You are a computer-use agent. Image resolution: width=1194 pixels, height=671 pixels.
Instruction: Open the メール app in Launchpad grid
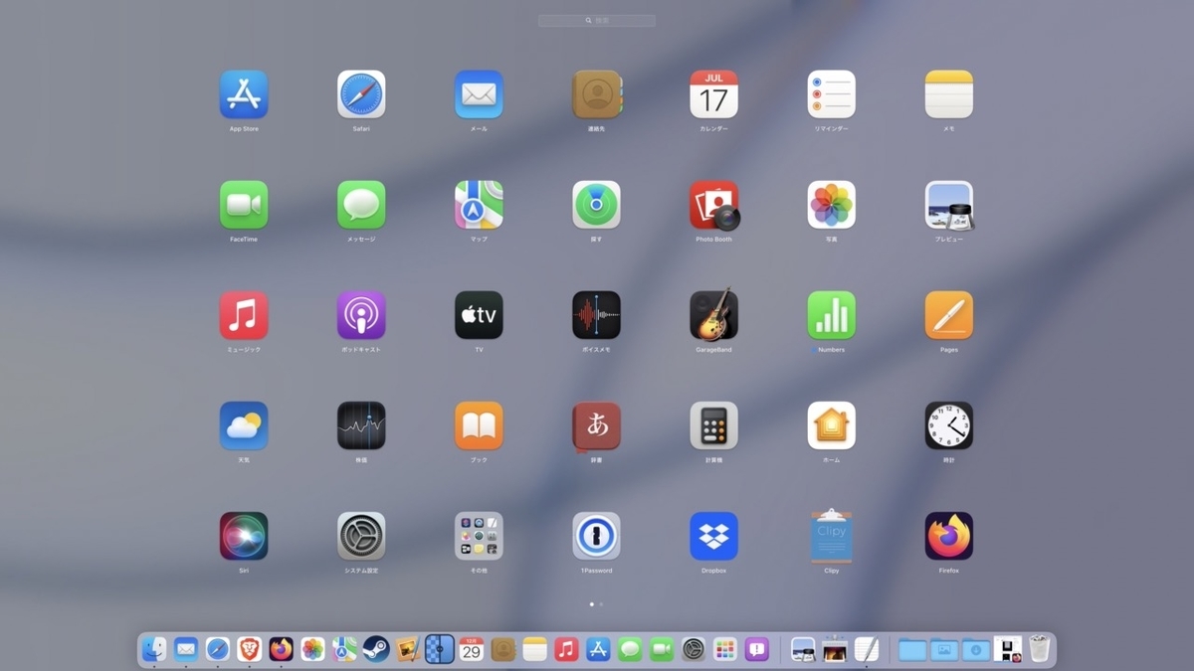pos(479,94)
